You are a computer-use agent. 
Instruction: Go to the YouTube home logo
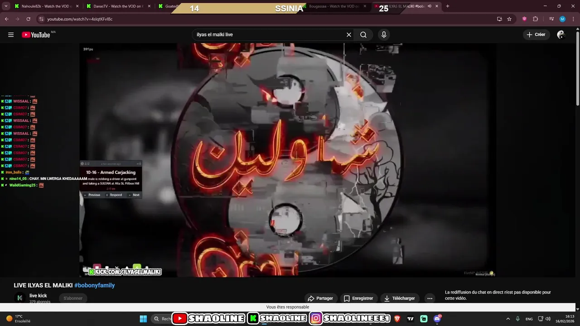[x=36, y=35]
